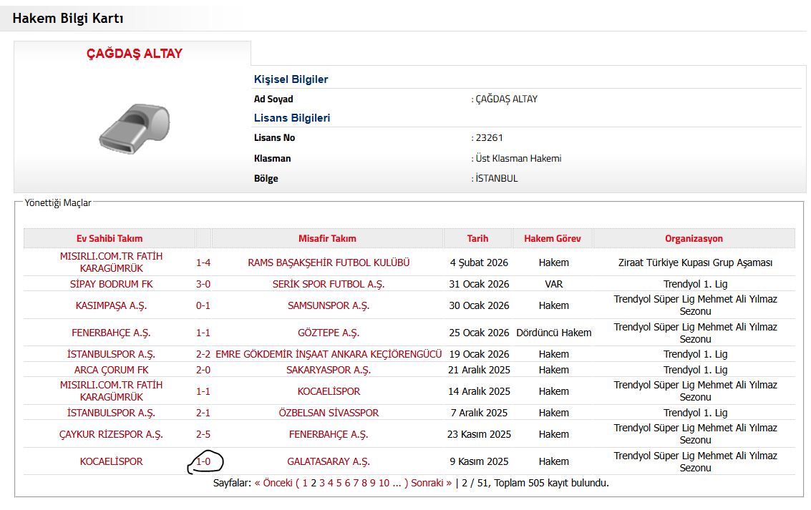This screenshot has width=811, height=510.
Task: Open ANKARA KEÇİÖRENGÜCÜ team link
Action: click(x=329, y=354)
